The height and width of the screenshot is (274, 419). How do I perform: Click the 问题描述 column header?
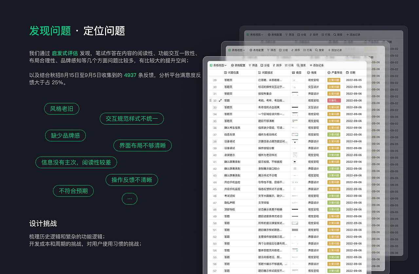265,72
